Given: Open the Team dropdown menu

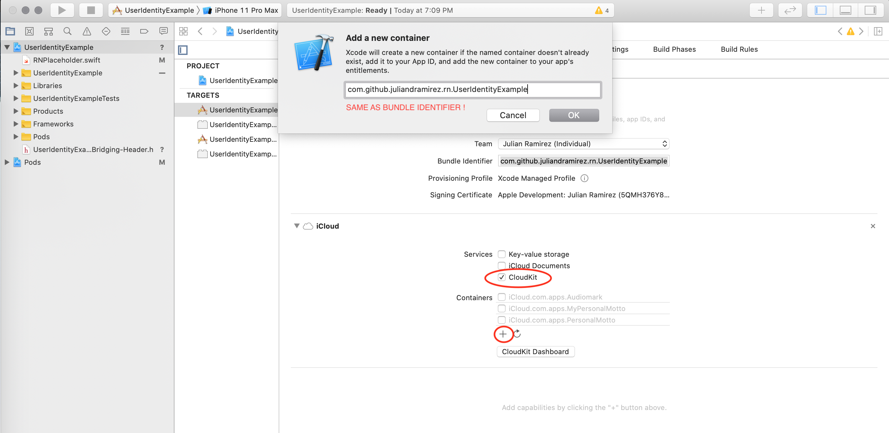Looking at the screenshot, I should pyautogui.click(x=583, y=144).
